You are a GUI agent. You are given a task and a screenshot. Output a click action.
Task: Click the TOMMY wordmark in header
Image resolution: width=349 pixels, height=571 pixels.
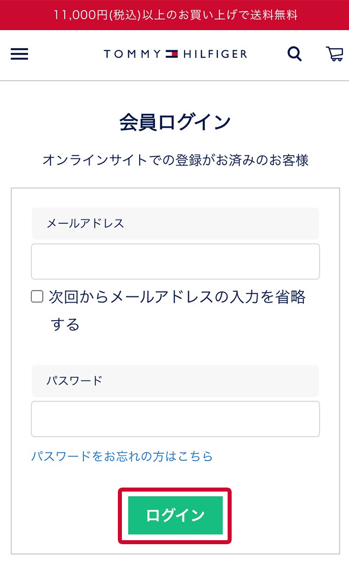[133, 54]
